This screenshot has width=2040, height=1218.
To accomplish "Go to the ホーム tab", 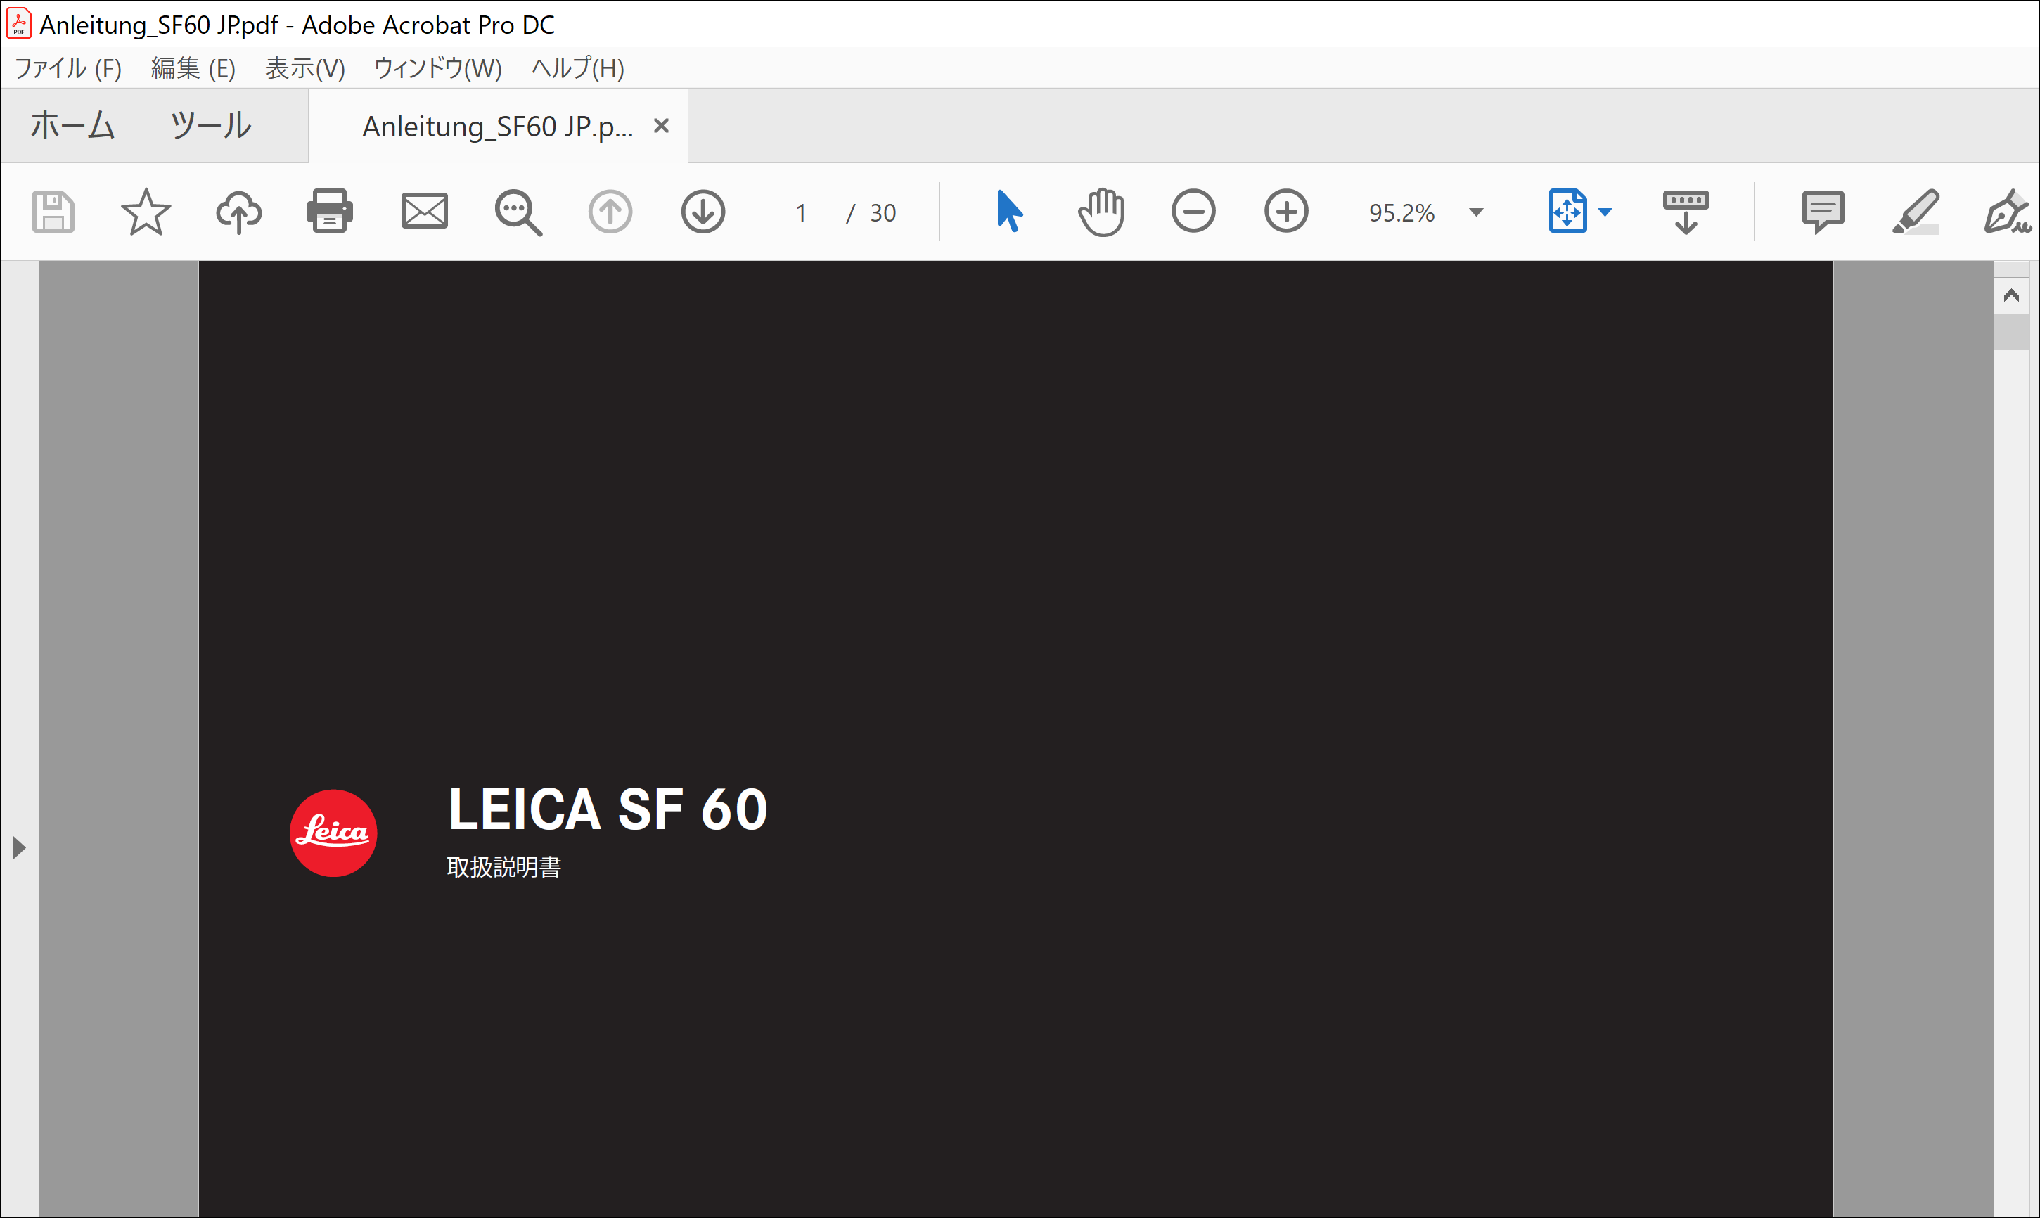I will pyautogui.click(x=72, y=126).
